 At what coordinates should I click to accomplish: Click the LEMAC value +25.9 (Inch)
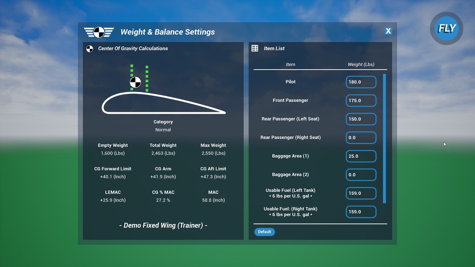113,200
